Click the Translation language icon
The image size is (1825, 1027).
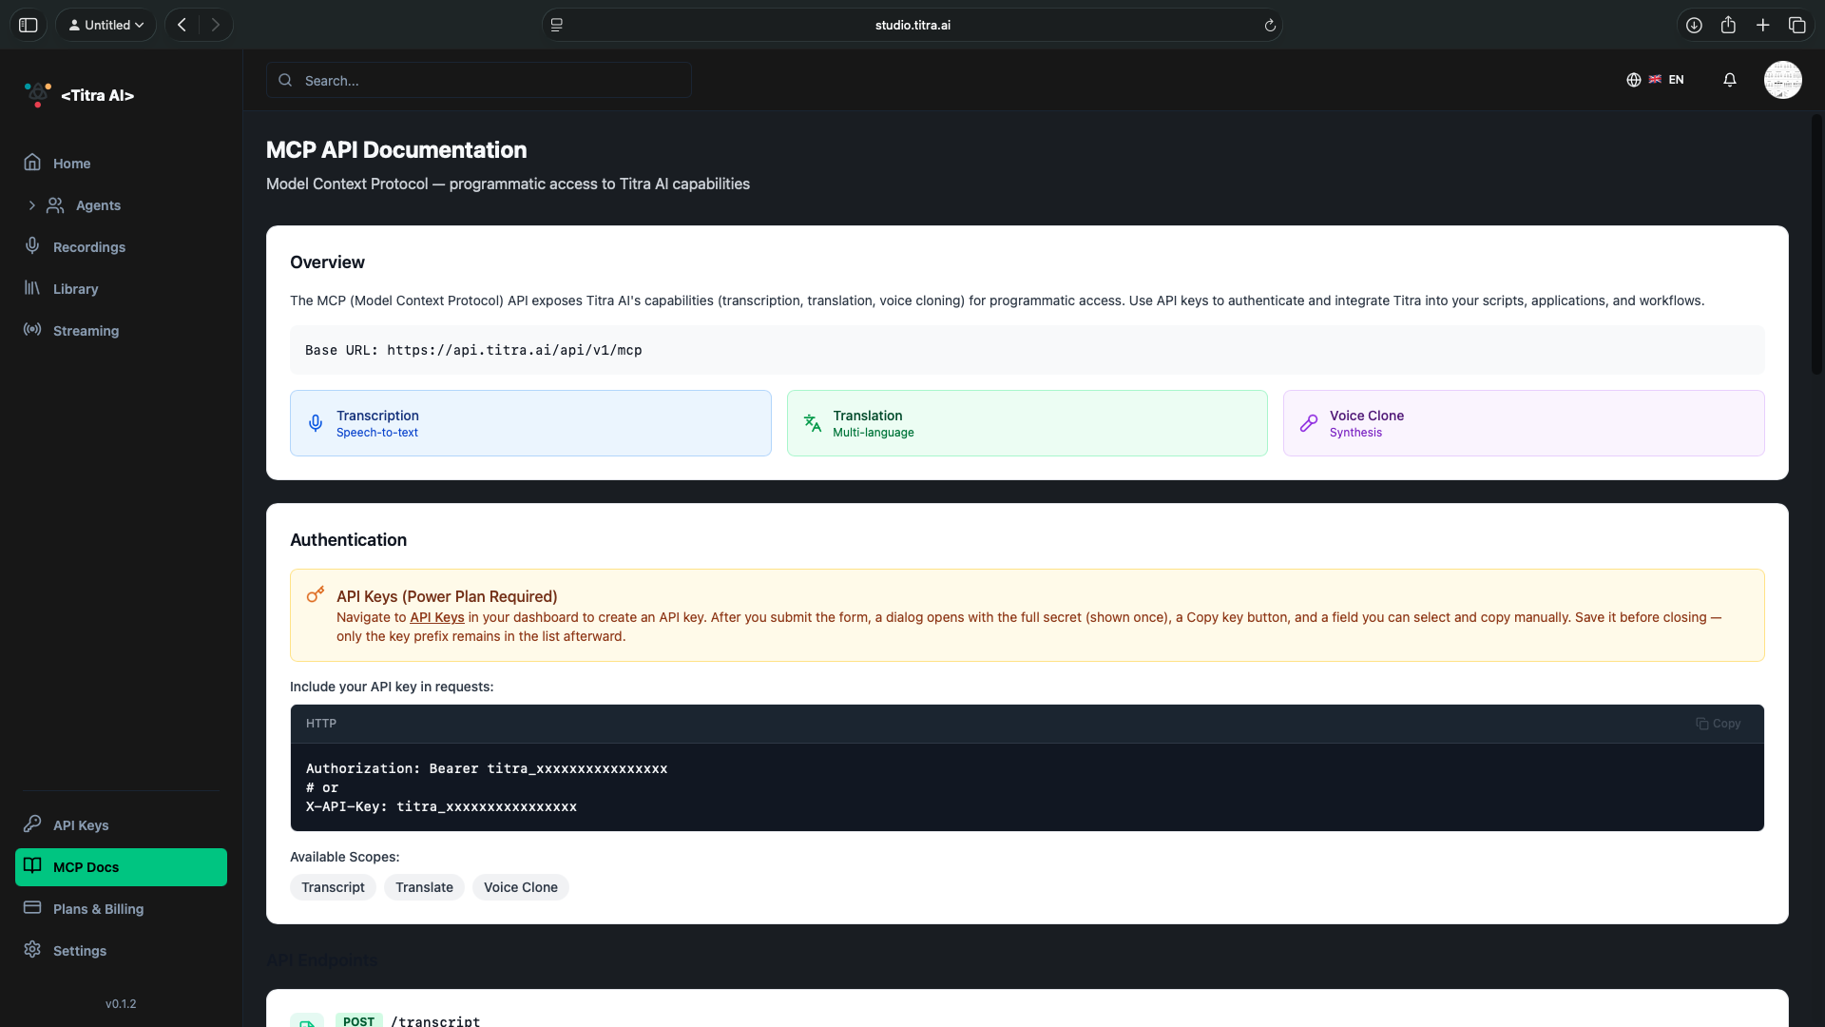click(813, 423)
